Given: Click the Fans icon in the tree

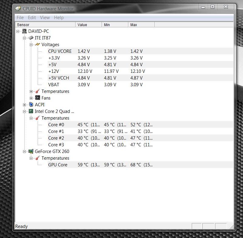Looking at the screenshot, I should pos(38,98).
